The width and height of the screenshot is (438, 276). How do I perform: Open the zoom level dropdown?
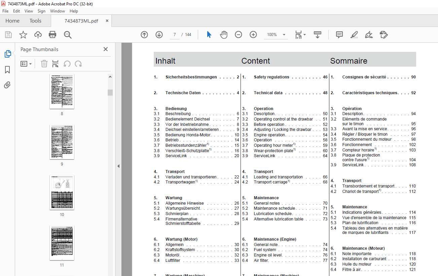tap(284, 35)
